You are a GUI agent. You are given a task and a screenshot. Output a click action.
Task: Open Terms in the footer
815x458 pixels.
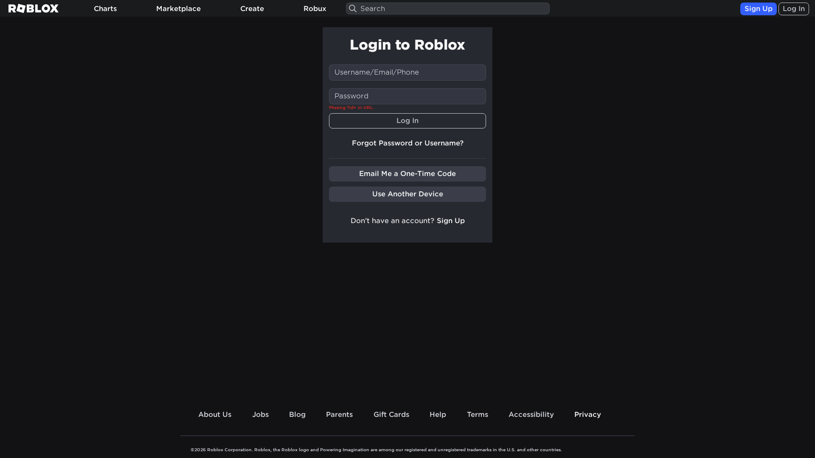click(x=478, y=415)
